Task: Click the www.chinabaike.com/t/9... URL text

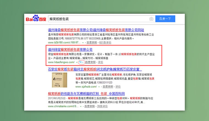Action: point(63,106)
